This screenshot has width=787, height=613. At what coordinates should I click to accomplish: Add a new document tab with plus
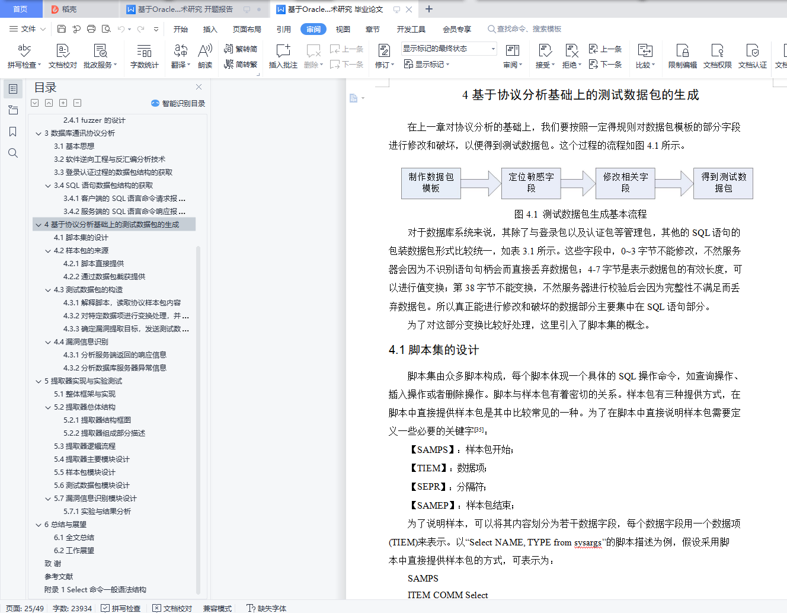(429, 9)
